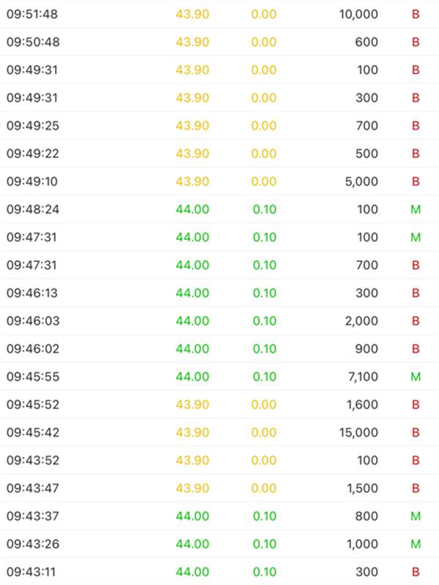
Task: Click the 09:47:31 row marked B
Action: click(x=219, y=265)
